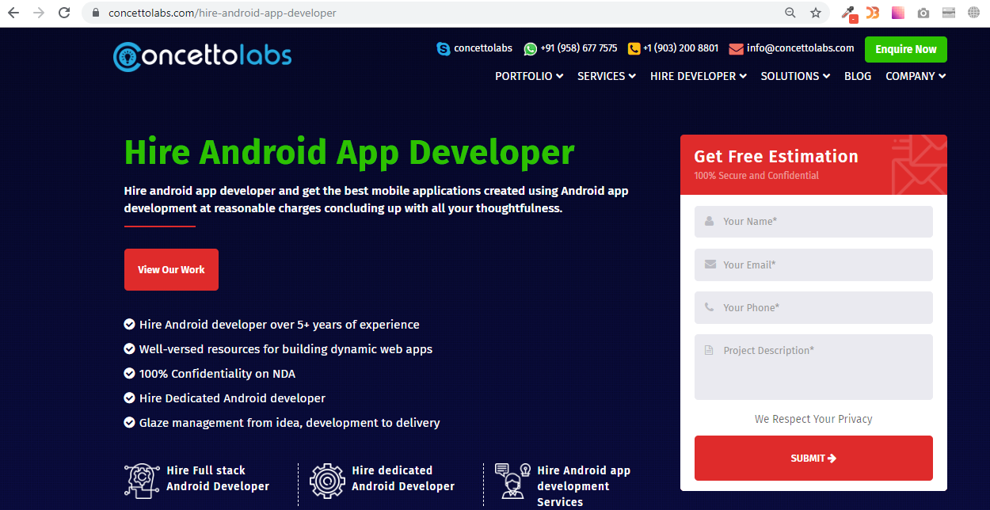The image size is (990, 510).
Task: Open the camera screenshot extension
Action: [x=923, y=13]
